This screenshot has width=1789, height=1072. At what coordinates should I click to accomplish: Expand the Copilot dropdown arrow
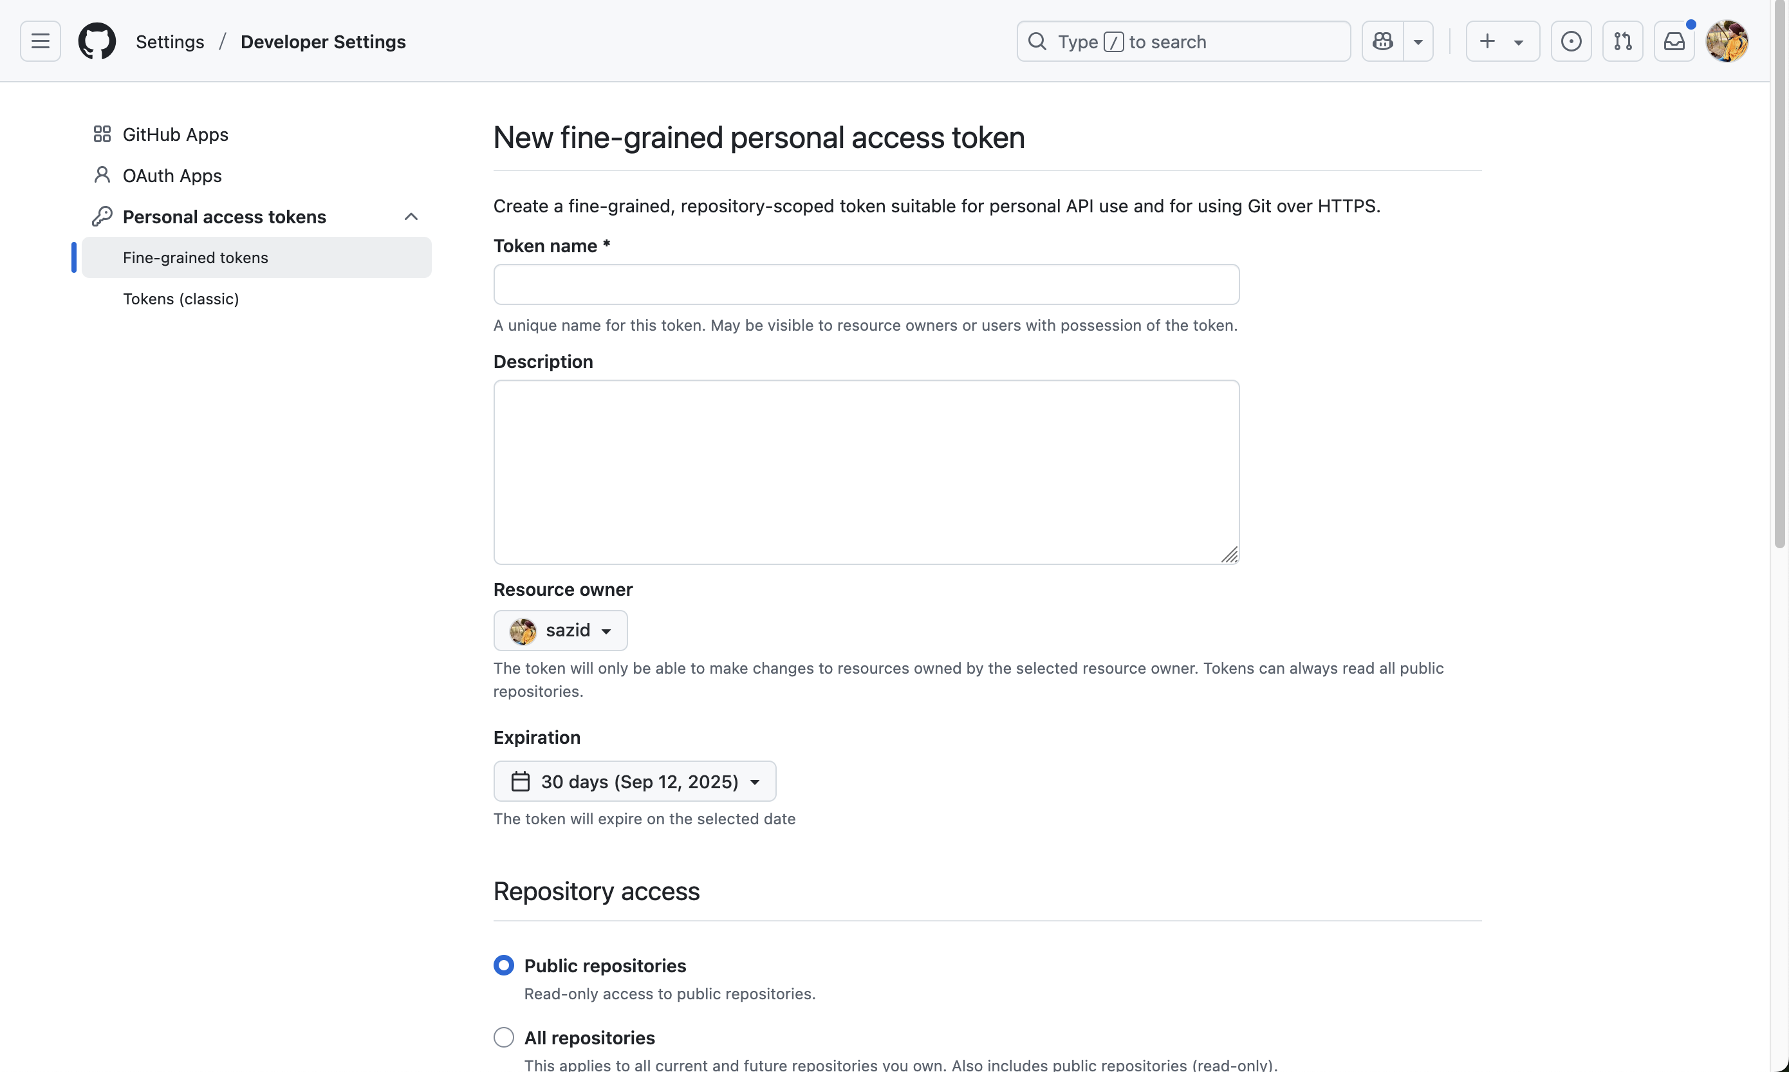click(x=1418, y=41)
